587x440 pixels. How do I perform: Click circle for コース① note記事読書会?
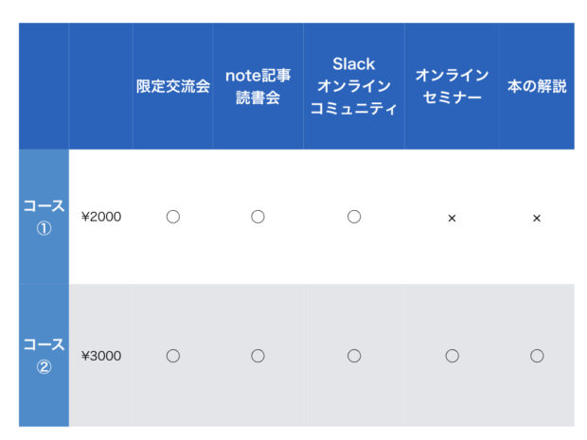click(258, 217)
